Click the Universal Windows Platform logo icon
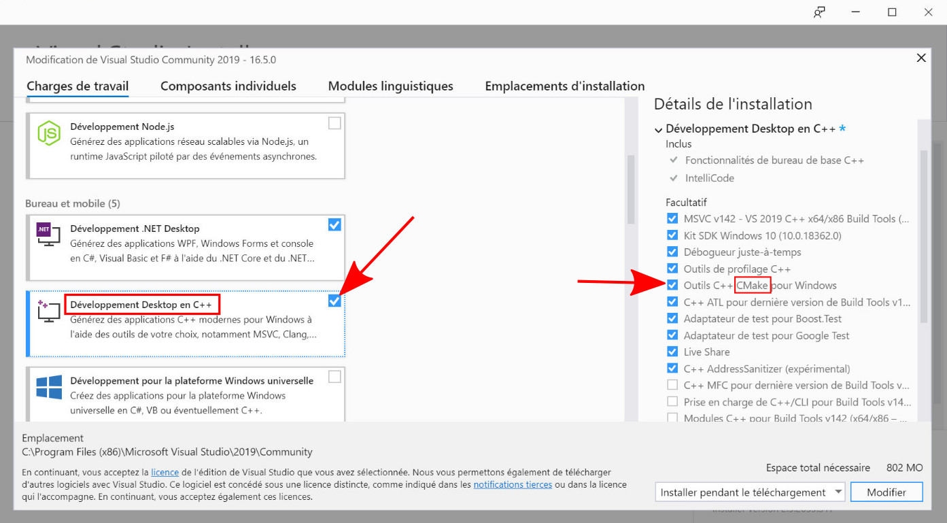 coord(49,387)
